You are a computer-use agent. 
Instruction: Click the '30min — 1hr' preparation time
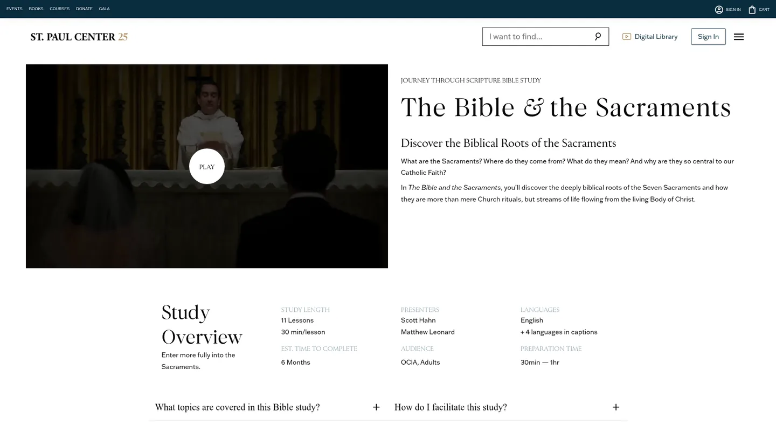540,363
